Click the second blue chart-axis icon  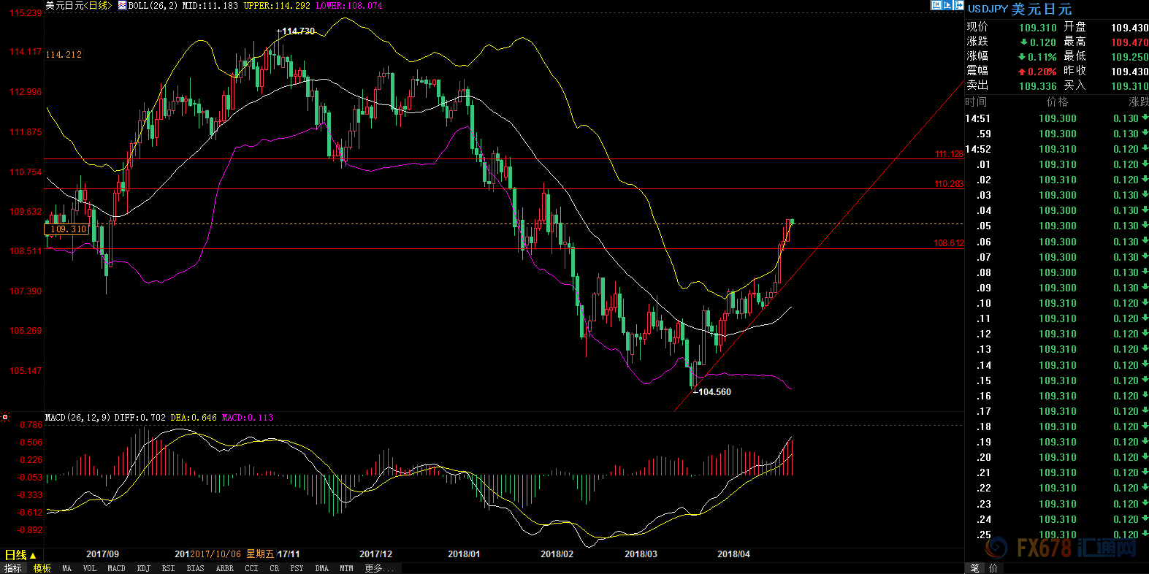(947, 5)
